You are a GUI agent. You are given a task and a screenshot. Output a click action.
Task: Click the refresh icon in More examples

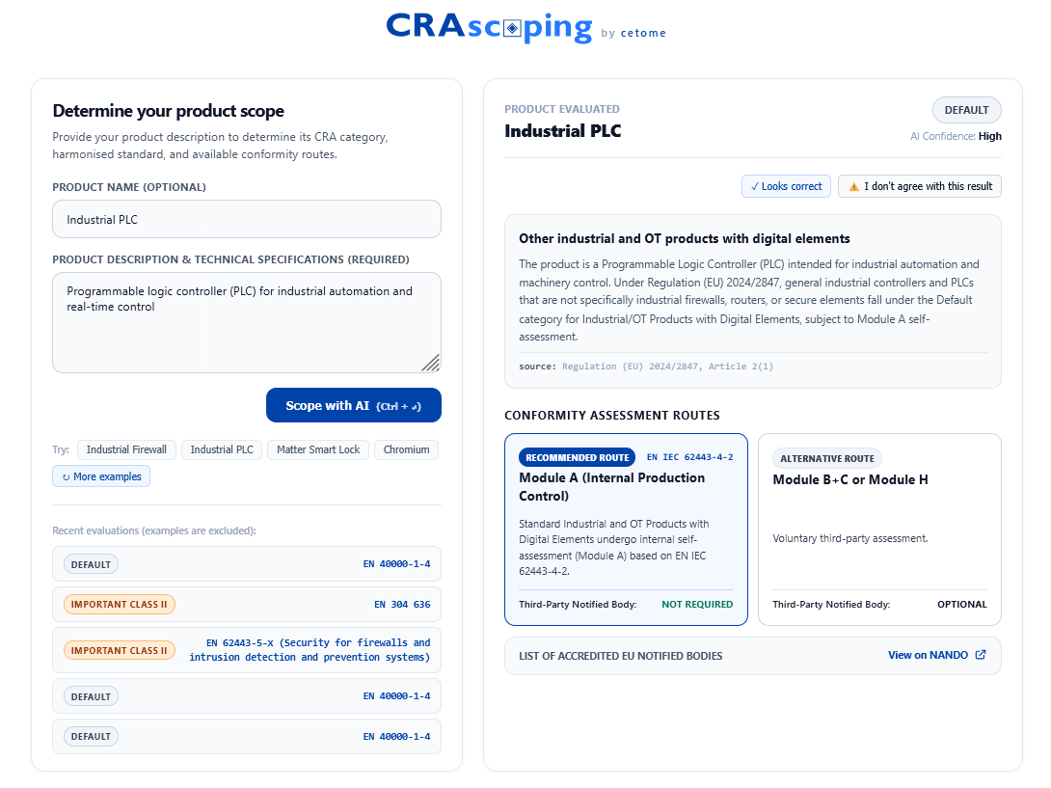(x=66, y=477)
